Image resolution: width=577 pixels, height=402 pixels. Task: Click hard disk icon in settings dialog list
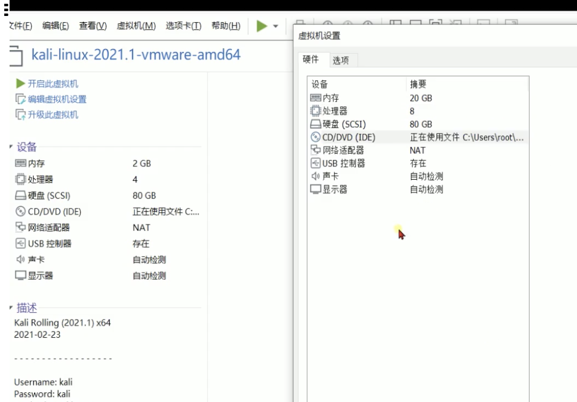pyautogui.click(x=315, y=124)
